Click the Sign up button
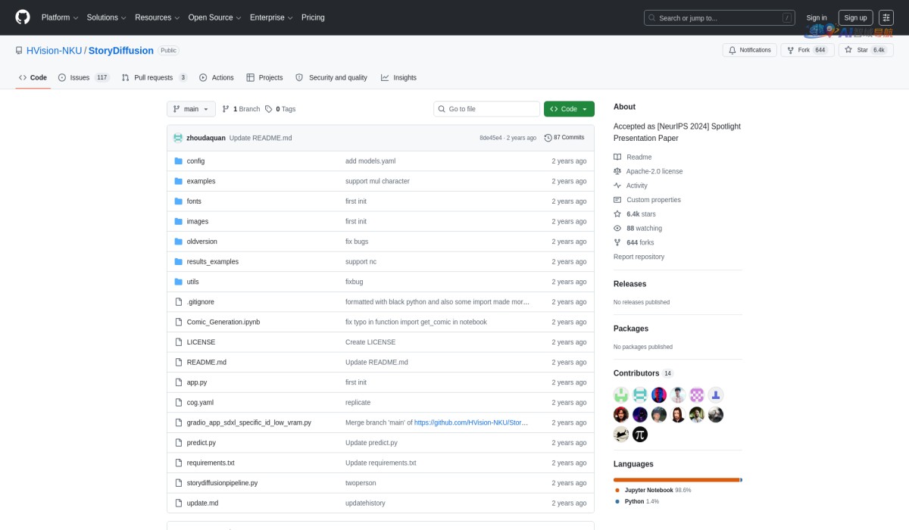Screen dimensions: 909x530 click(x=855, y=17)
